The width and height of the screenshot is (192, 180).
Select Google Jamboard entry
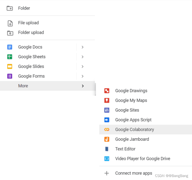pos(145,139)
